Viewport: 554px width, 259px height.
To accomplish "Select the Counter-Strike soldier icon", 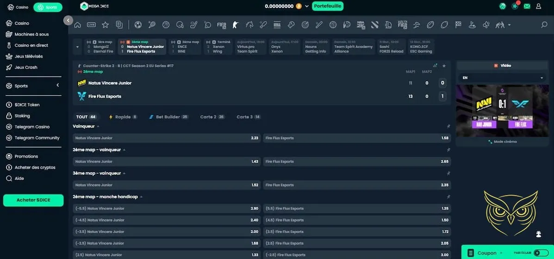I will click(x=235, y=25).
